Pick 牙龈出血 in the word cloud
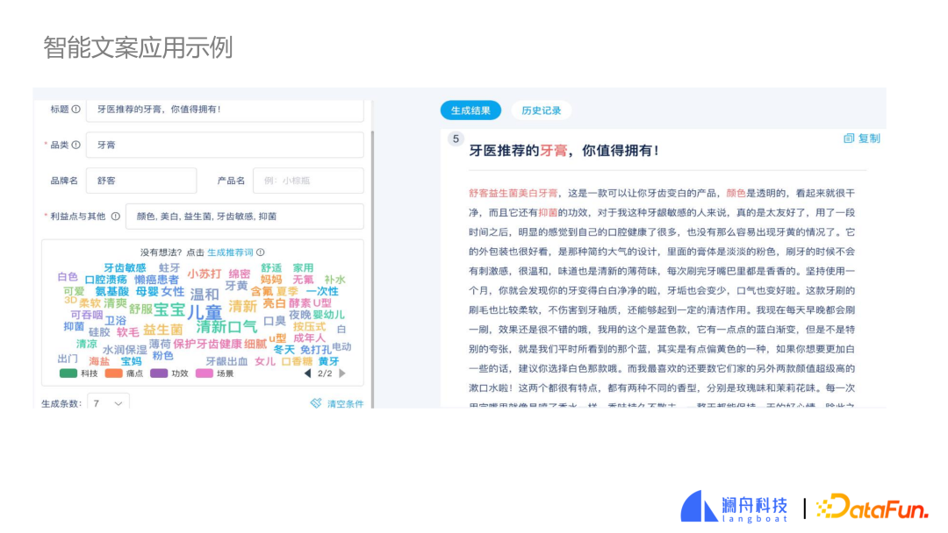The image size is (948, 533). 226,361
